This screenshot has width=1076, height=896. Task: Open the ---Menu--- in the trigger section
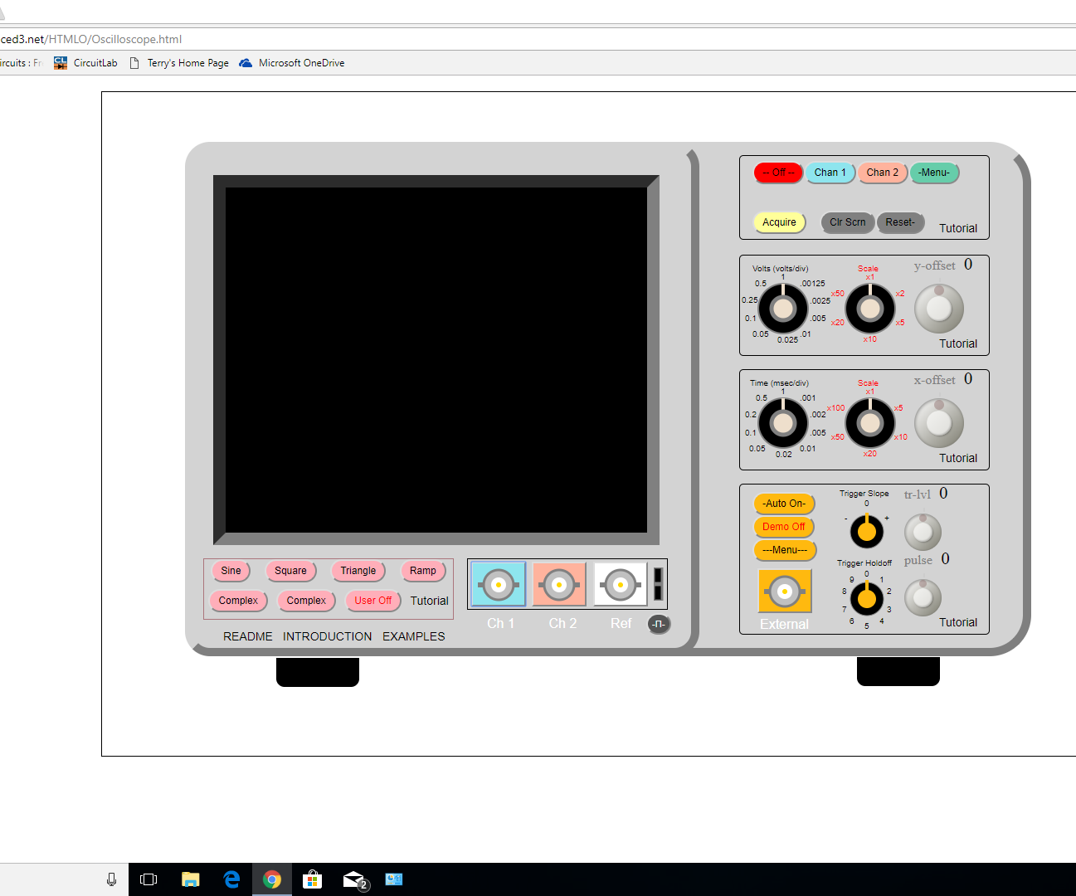[x=785, y=550]
